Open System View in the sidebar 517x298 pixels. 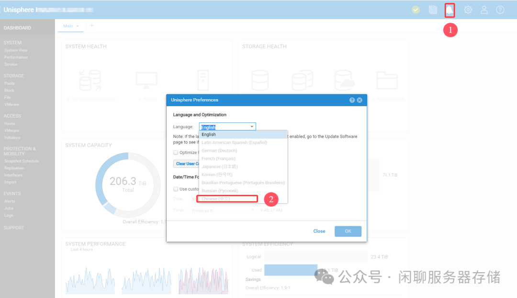(16, 50)
